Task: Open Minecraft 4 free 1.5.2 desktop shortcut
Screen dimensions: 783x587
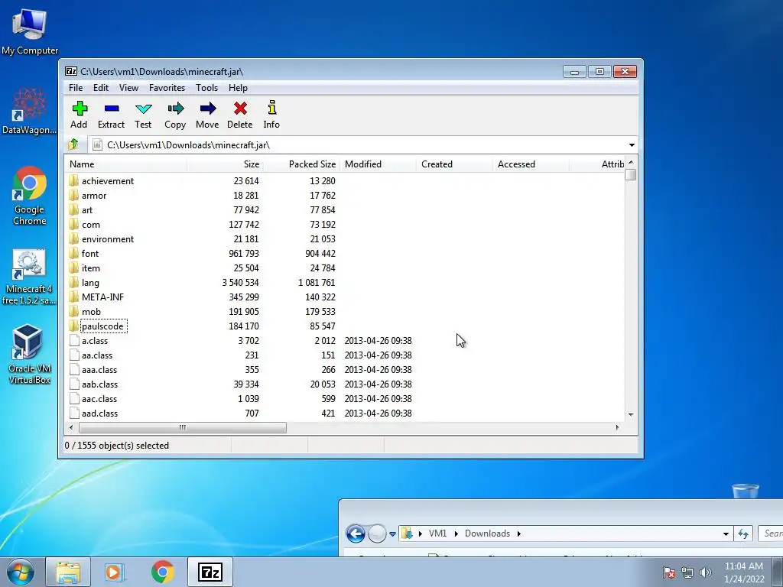Action: [29, 277]
